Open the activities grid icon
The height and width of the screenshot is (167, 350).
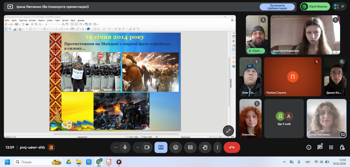click(331, 147)
